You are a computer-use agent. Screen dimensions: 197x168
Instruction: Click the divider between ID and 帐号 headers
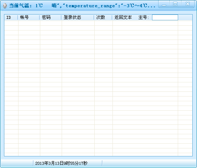pyautogui.click(x=17, y=17)
